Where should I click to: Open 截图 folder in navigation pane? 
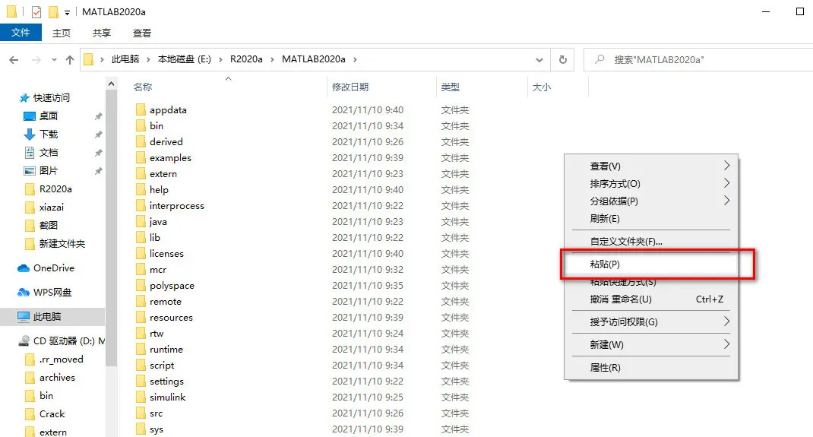(x=48, y=226)
